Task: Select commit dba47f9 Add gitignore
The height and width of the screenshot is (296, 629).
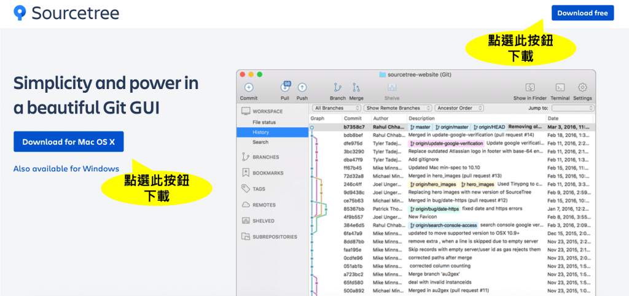Action: click(x=452, y=160)
